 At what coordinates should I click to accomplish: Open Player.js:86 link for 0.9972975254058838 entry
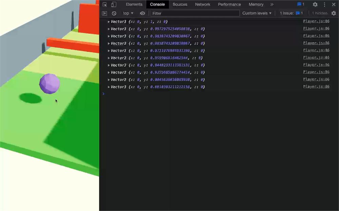(316, 29)
